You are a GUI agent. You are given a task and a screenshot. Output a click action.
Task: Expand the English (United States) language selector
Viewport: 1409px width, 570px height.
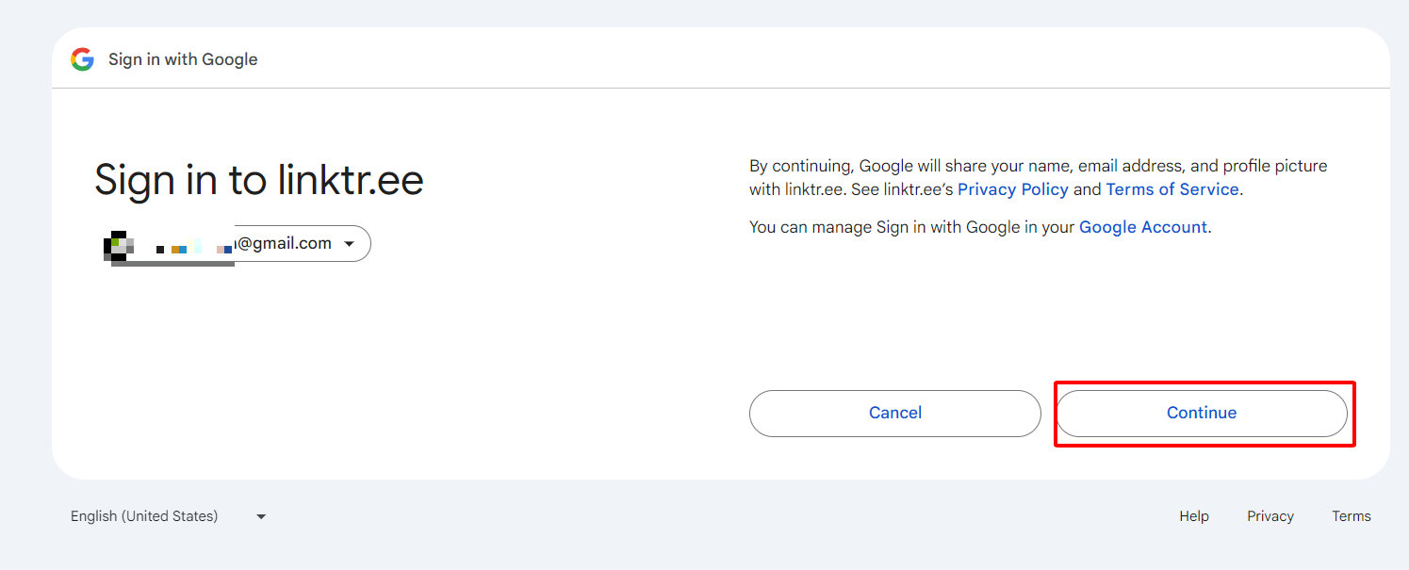[169, 516]
